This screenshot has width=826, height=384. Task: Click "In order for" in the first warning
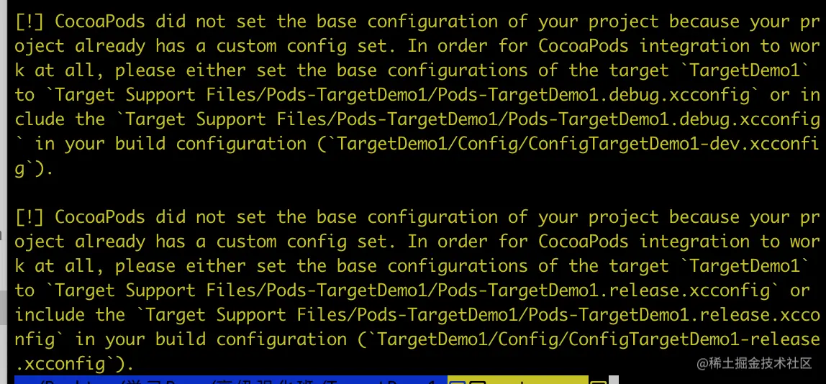click(468, 46)
